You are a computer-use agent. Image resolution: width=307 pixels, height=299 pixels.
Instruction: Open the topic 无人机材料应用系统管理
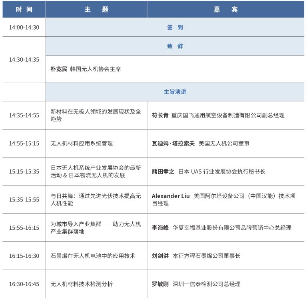[82, 143]
